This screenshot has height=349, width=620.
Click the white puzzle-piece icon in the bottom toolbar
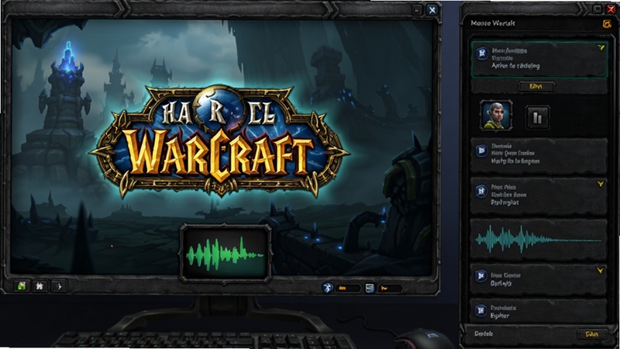click(40, 285)
